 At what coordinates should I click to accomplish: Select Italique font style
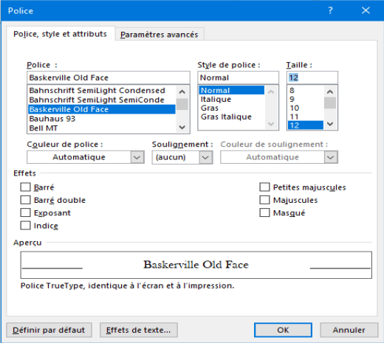232,99
